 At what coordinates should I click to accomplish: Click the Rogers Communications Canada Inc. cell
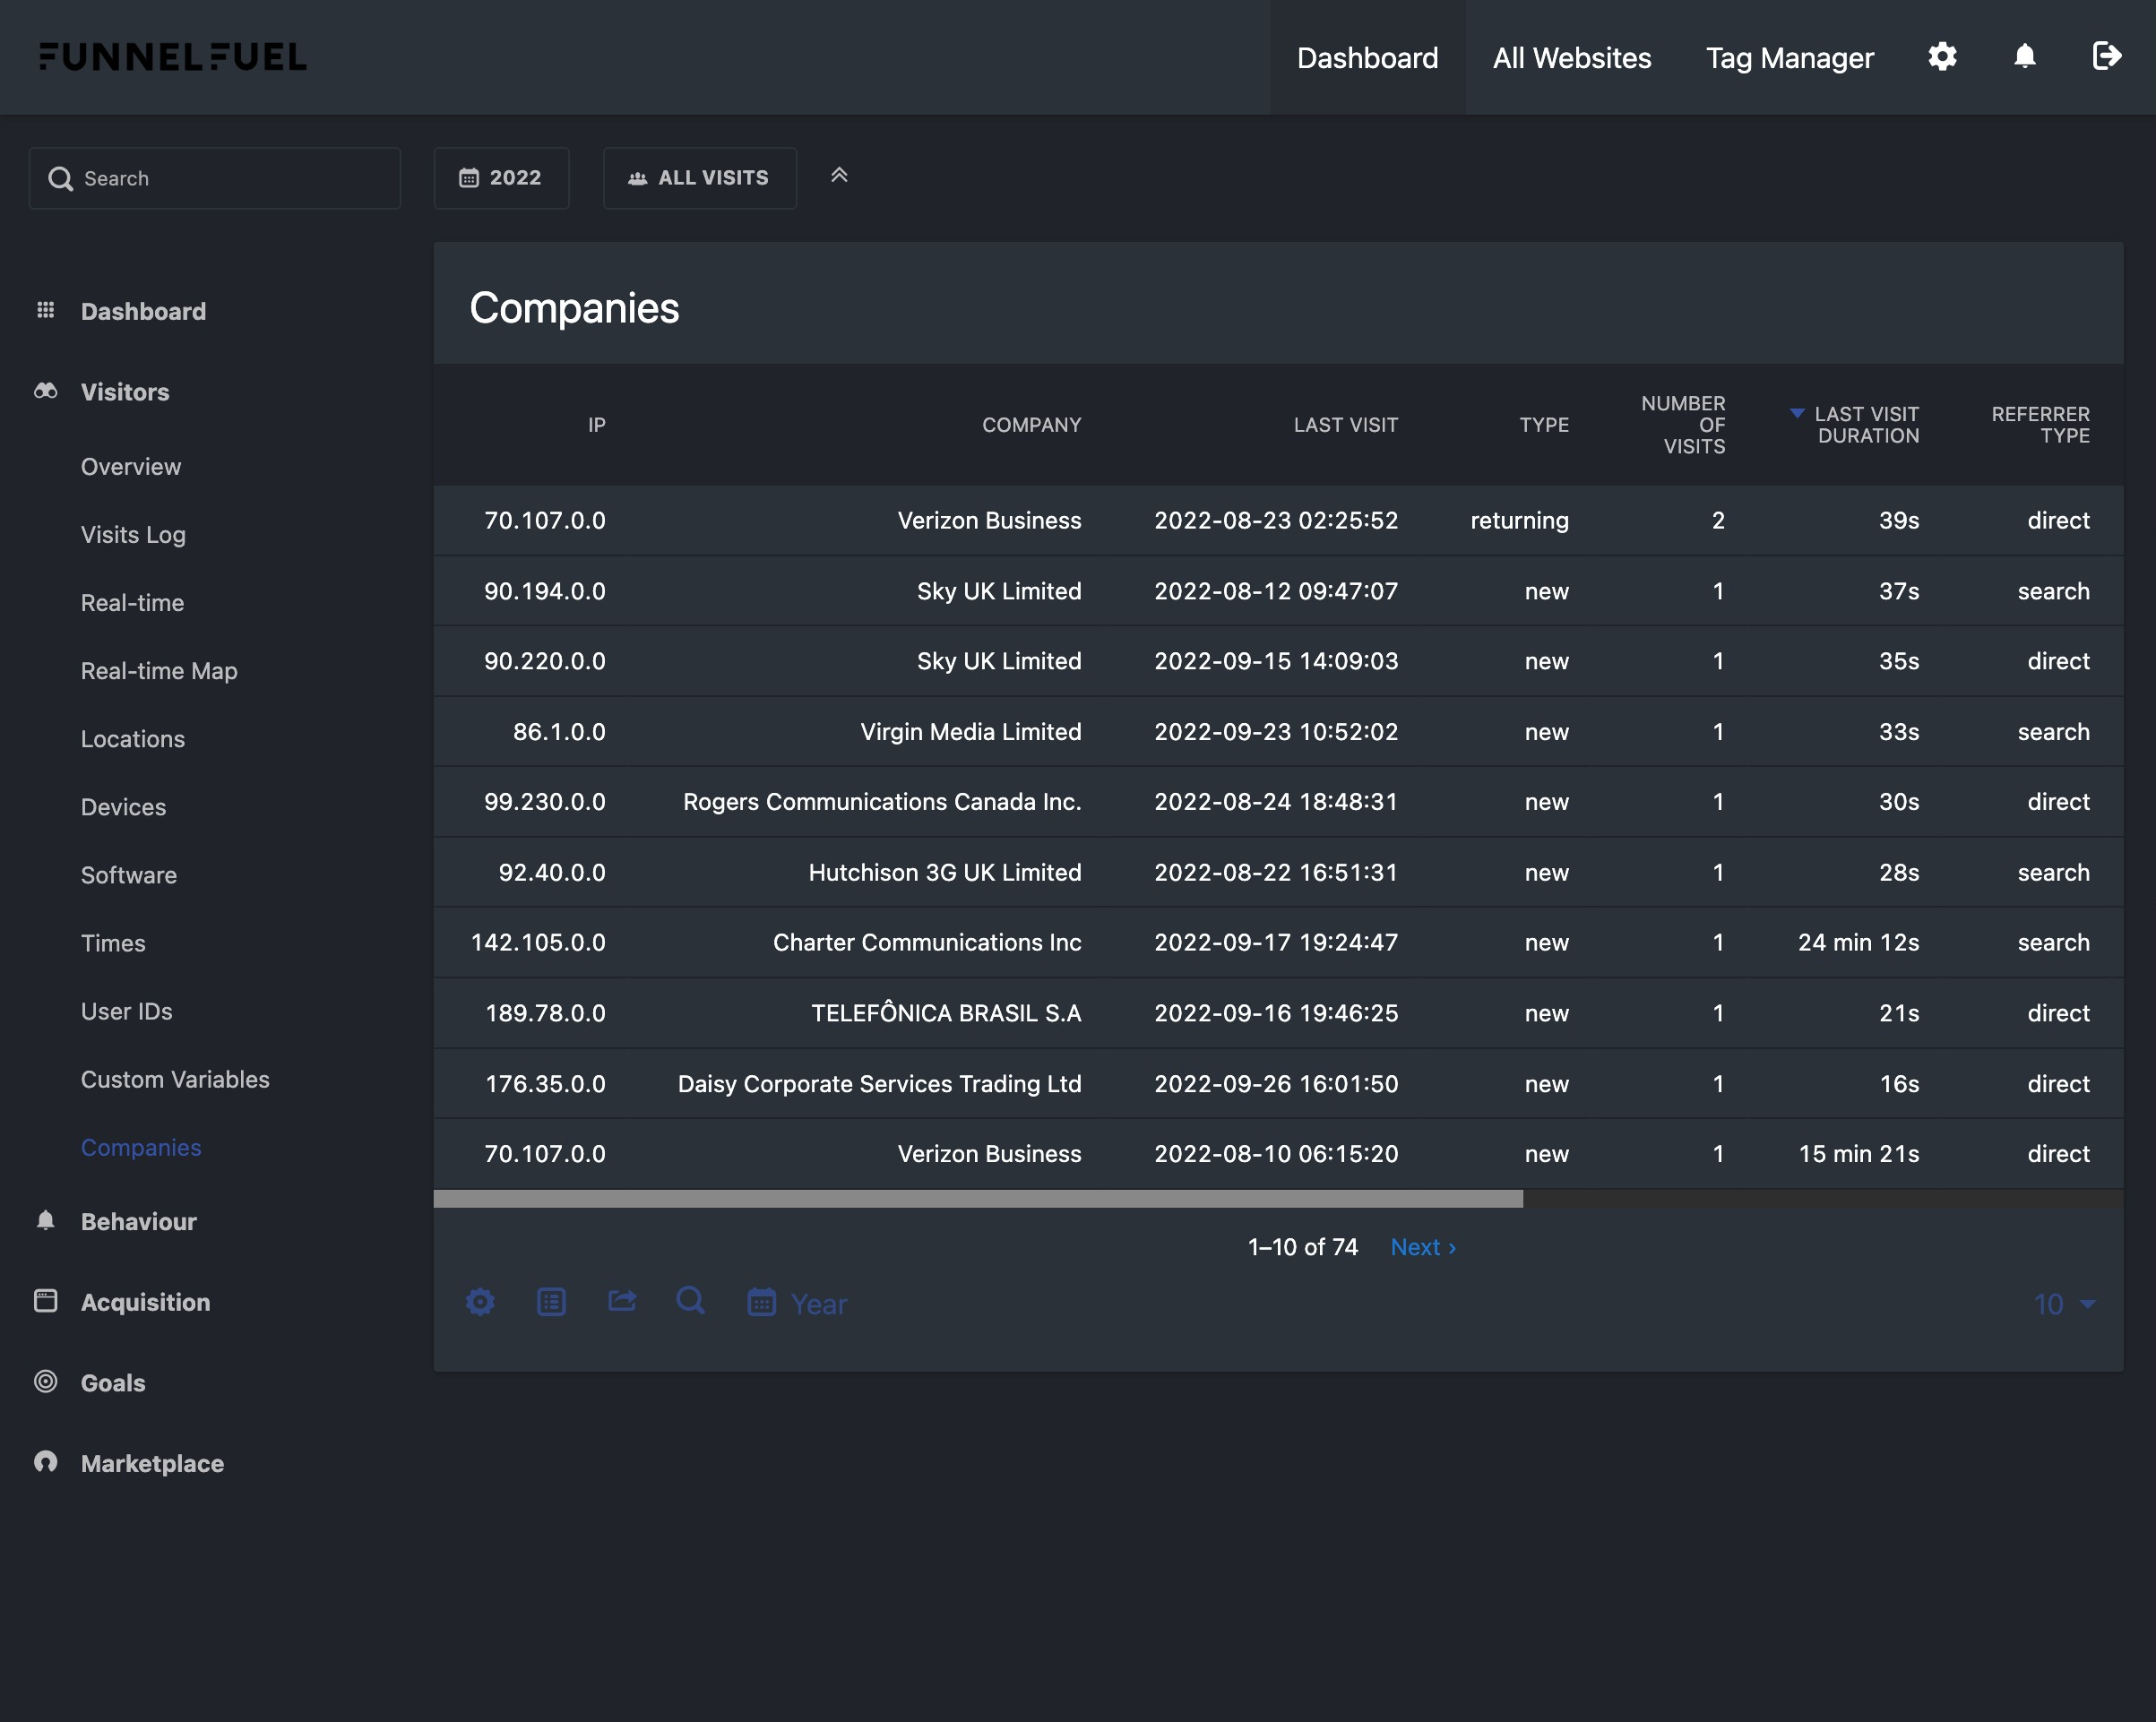[882, 802]
